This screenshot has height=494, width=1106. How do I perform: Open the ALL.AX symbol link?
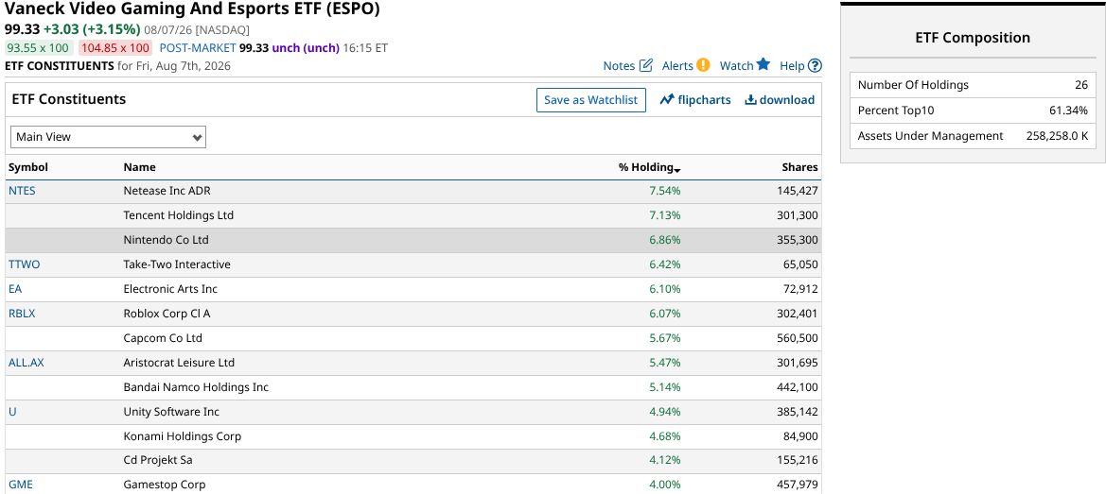(26, 363)
